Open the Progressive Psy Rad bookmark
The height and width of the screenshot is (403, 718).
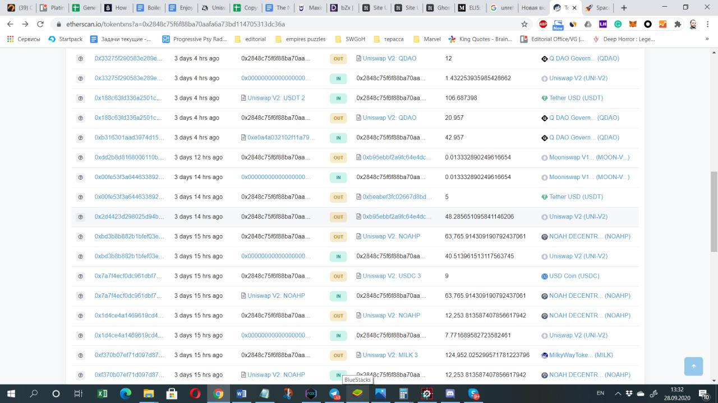194,39
